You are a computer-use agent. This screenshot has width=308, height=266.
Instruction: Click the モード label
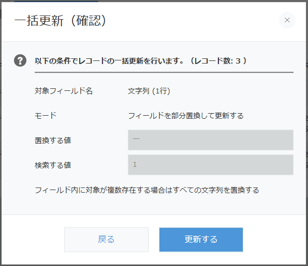pyautogui.click(x=46, y=116)
